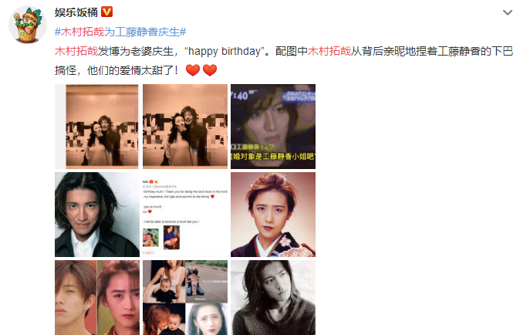This screenshot has height=335, width=520.
Task: Click the 木村拓哉 mention after 配图中
Action: click(329, 51)
